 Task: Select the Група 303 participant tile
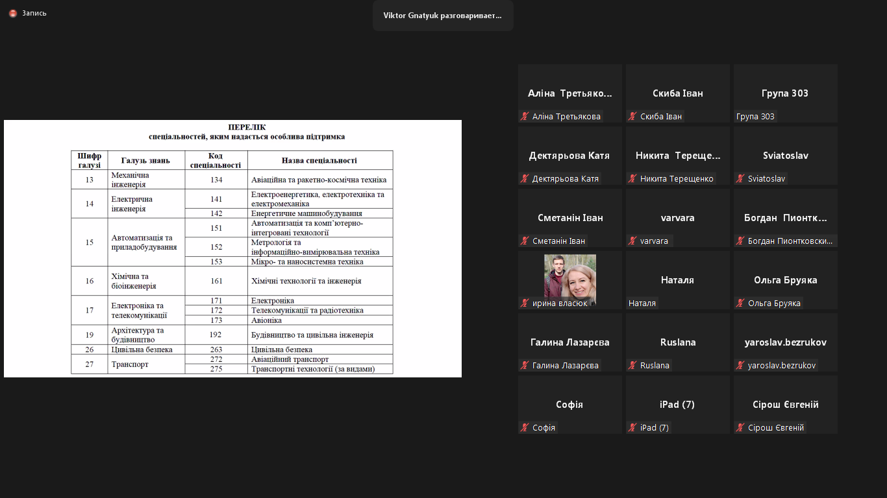[785, 93]
